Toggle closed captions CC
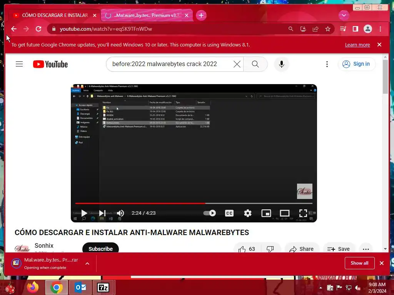 229,213
